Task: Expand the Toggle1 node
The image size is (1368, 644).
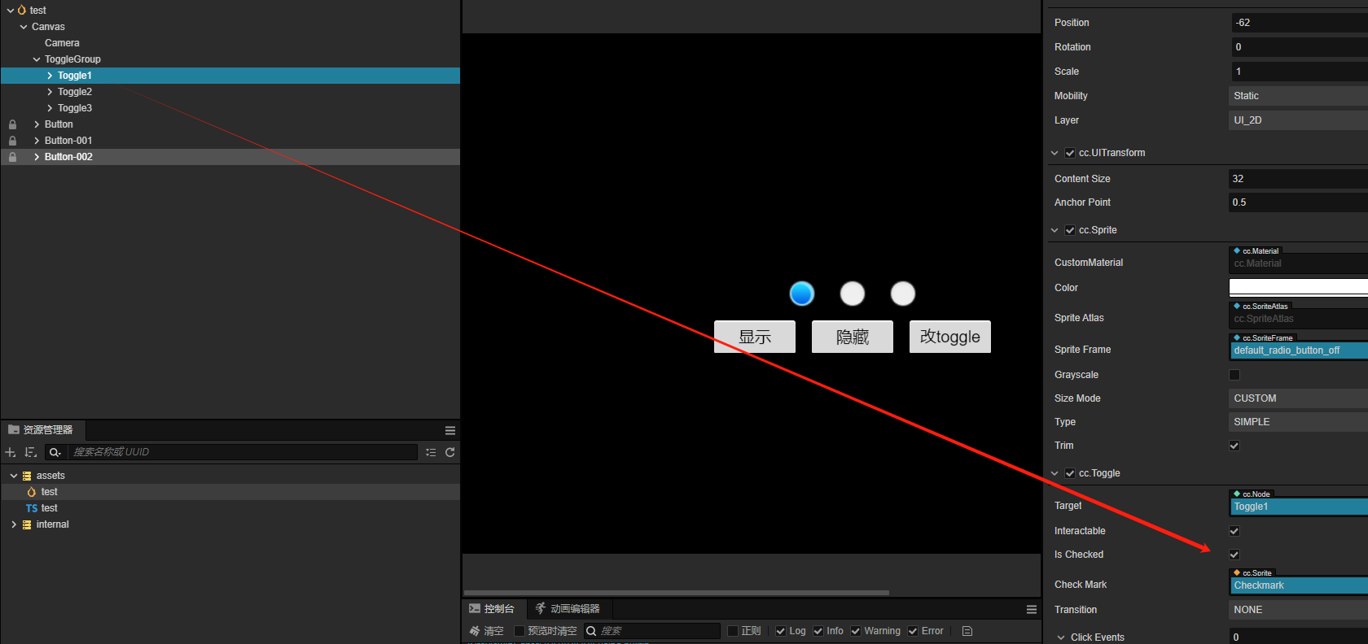Action: click(x=50, y=76)
